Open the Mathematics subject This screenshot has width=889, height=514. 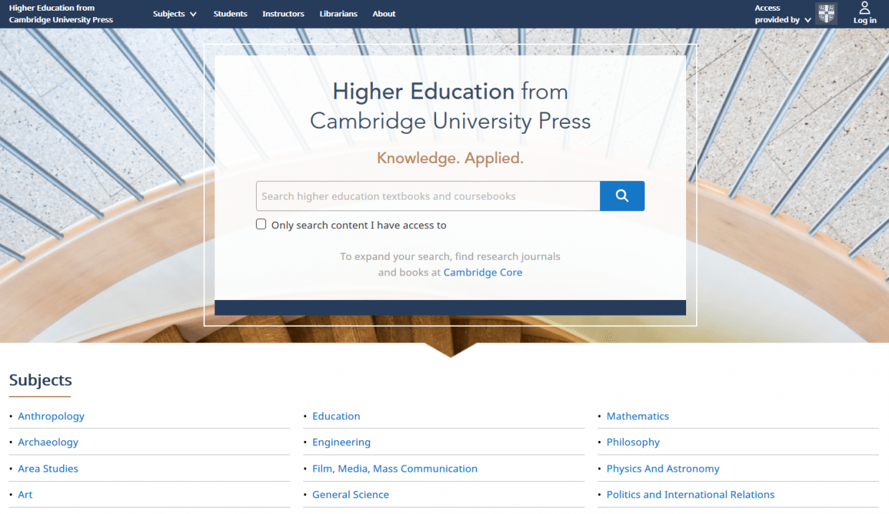coord(637,416)
